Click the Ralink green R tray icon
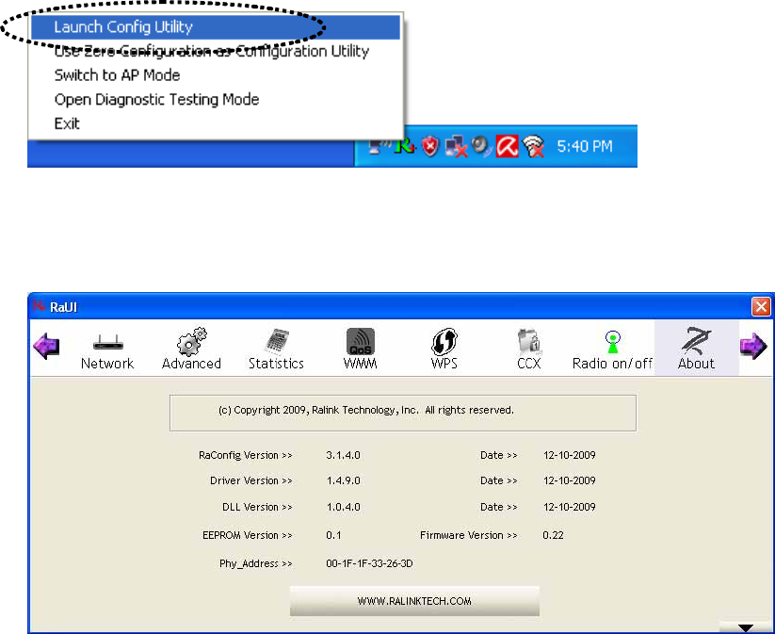 point(405,146)
